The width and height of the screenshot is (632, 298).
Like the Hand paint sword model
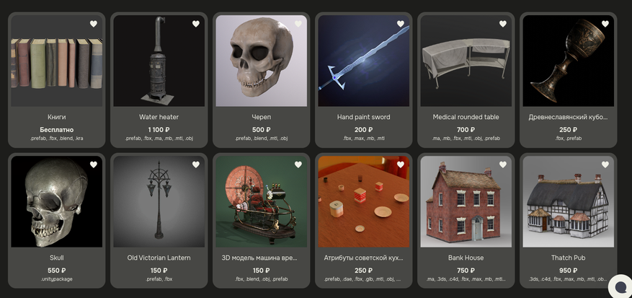401,24
